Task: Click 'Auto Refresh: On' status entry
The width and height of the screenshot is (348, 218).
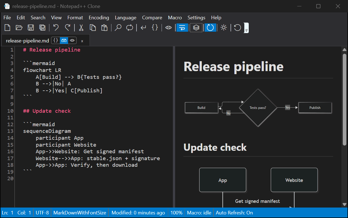Action: 234,213
